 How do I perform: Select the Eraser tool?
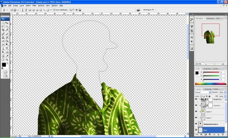(x=3, y=41)
